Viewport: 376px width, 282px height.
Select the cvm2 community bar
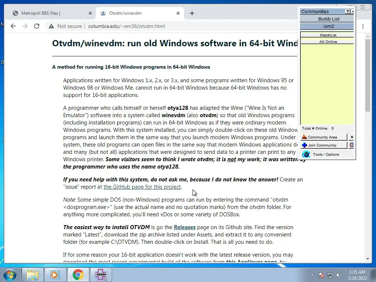tap(327, 26)
